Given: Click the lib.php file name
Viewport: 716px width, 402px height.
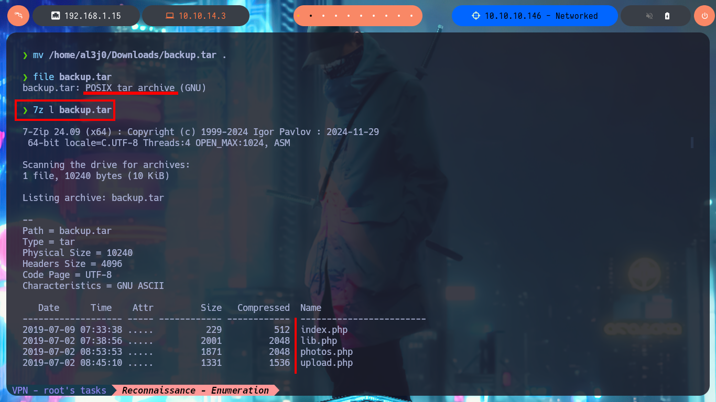Looking at the screenshot, I should click(x=319, y=341).
